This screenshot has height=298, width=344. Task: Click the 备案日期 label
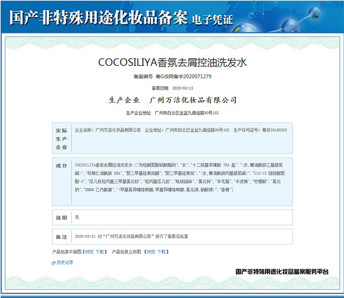pyautogui.click(x=160, y=88)
